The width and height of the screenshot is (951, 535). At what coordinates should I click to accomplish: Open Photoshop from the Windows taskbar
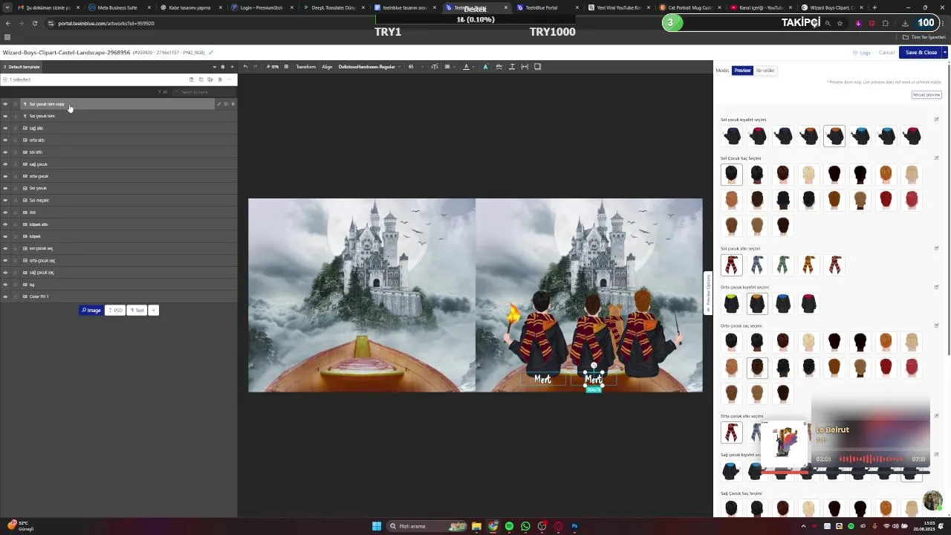[574, 526]
